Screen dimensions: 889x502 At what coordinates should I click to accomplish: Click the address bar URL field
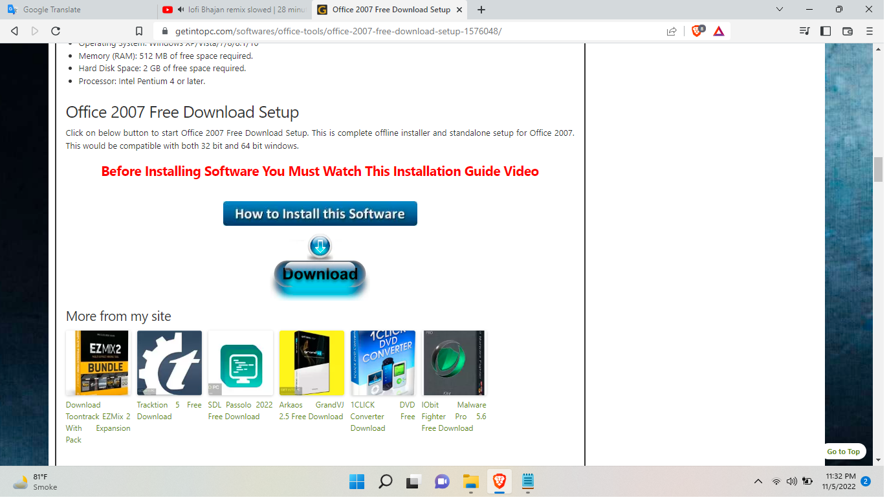coord(414,31)
